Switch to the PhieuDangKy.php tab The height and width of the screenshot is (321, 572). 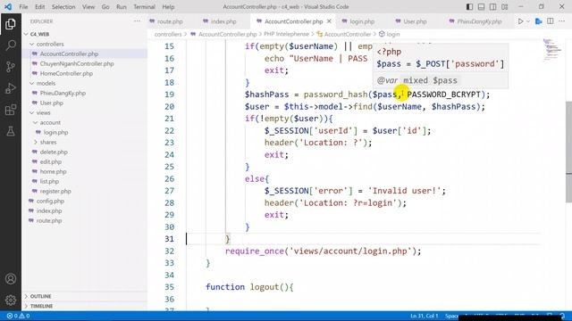tap(479, 21)
